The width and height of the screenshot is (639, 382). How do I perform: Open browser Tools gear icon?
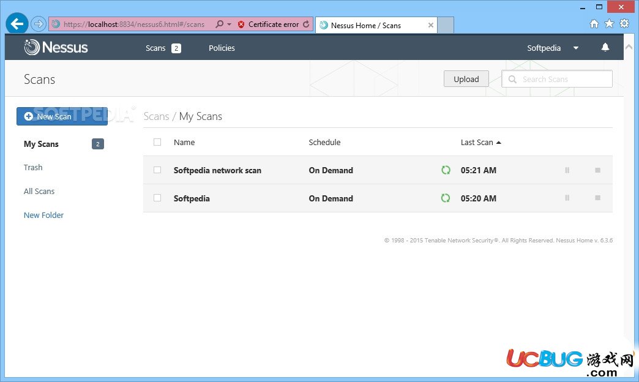[x=624, y=24]
